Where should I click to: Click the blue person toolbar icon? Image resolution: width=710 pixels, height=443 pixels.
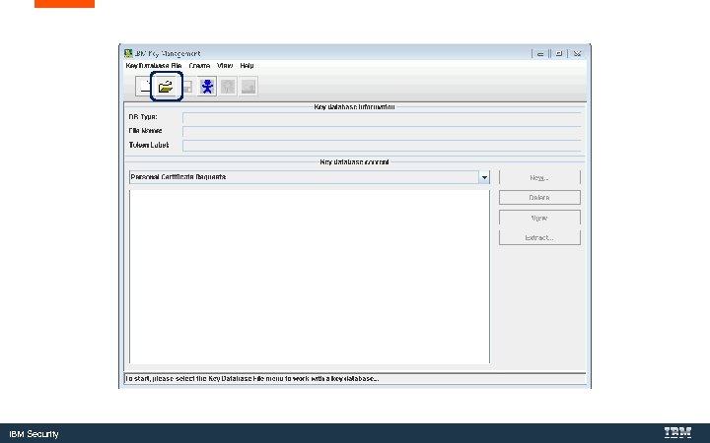tap(207, 86)
